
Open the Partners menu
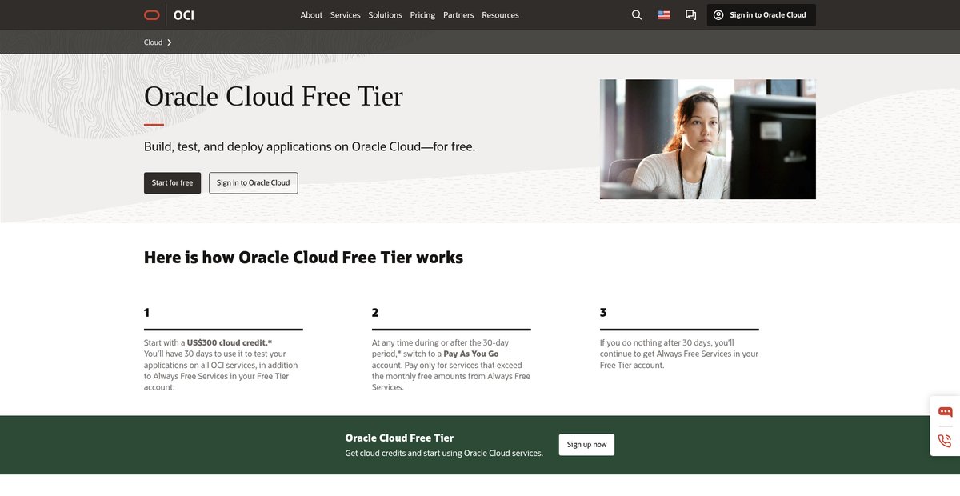[458, 14]
